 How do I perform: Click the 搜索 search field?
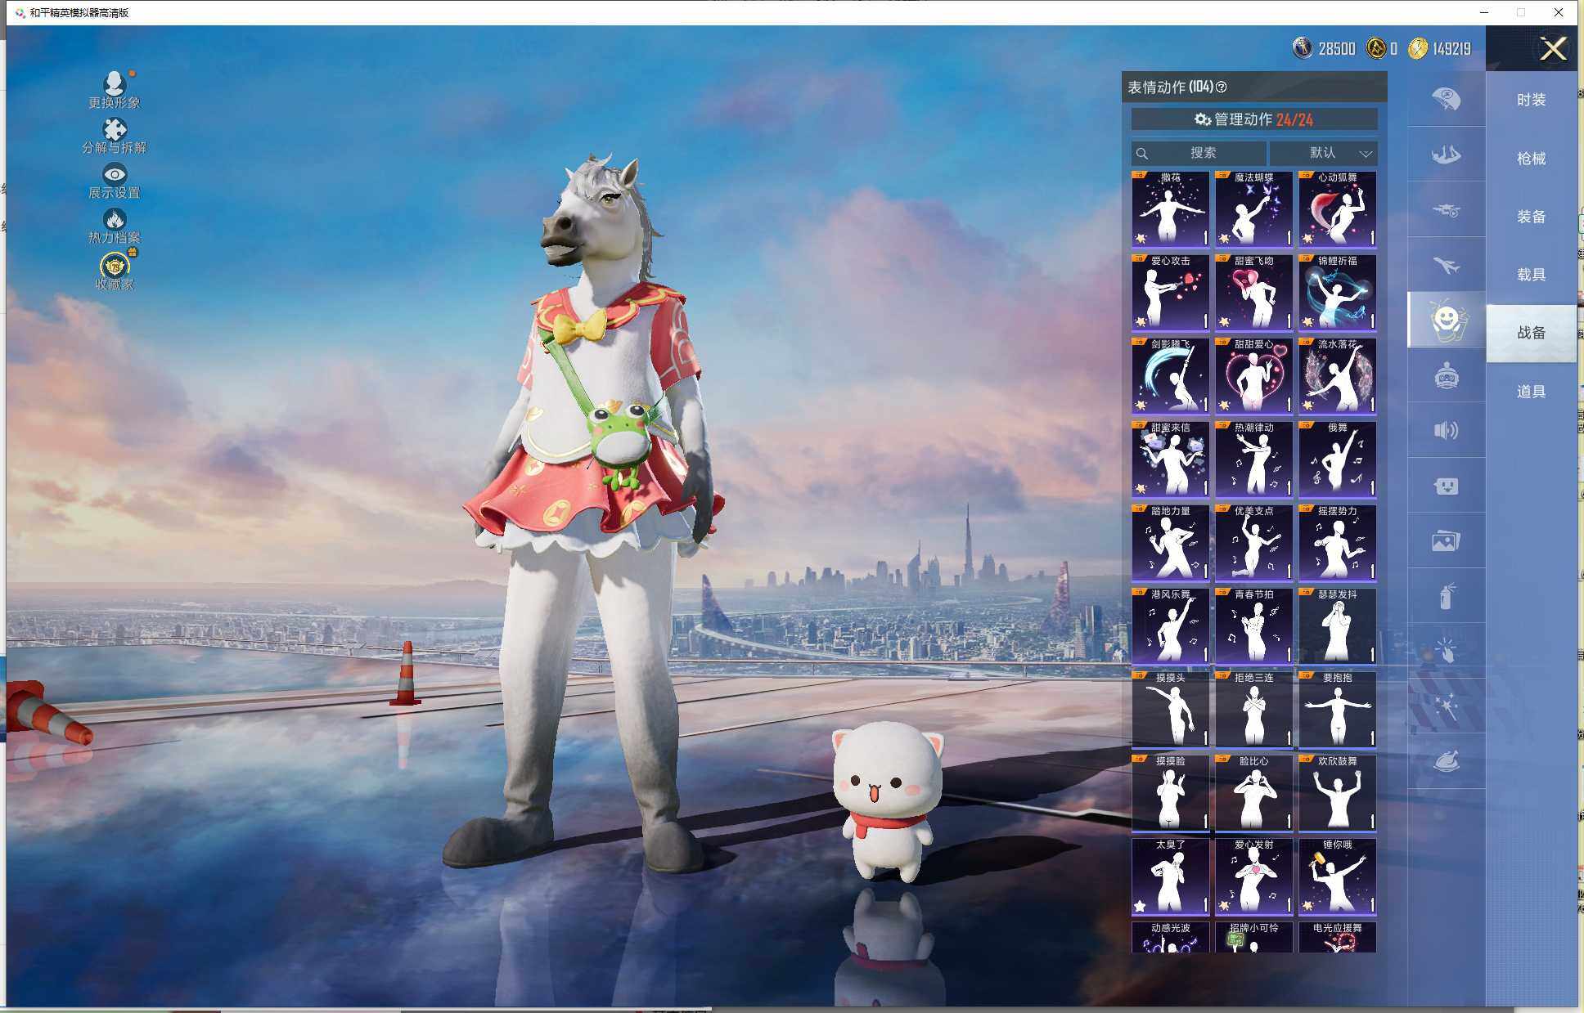1199,153
